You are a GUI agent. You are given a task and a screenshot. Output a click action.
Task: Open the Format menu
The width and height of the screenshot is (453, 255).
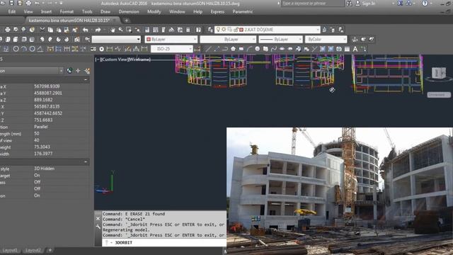(67, 11)
